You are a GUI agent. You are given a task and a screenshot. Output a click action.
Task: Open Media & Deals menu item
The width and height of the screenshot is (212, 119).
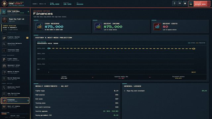pos(15,72)
